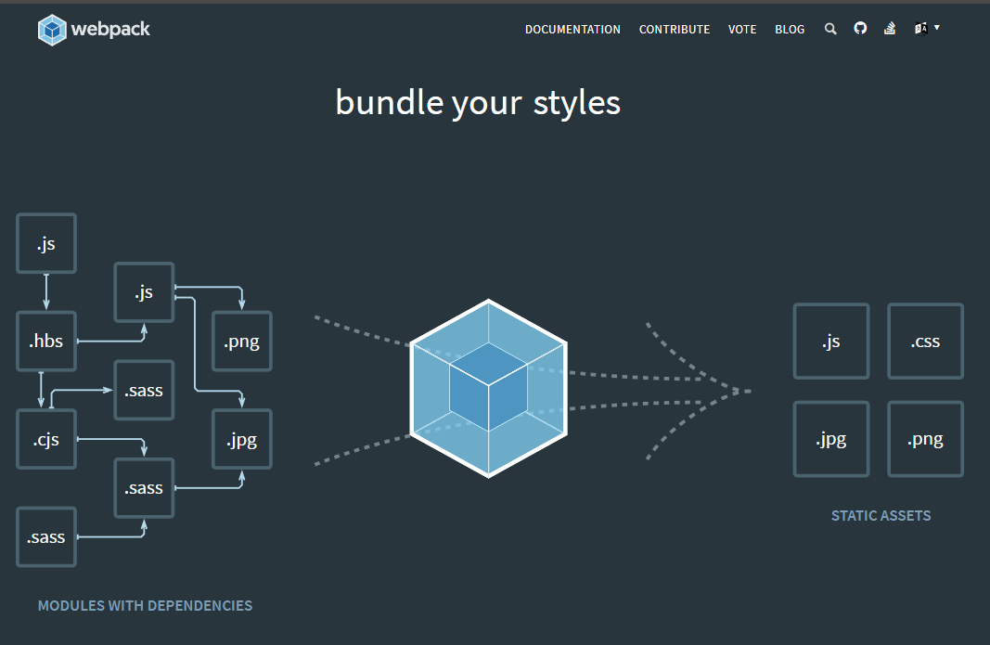Click the .jpg static asset box
Screen dimensions: 990x645
831,439
